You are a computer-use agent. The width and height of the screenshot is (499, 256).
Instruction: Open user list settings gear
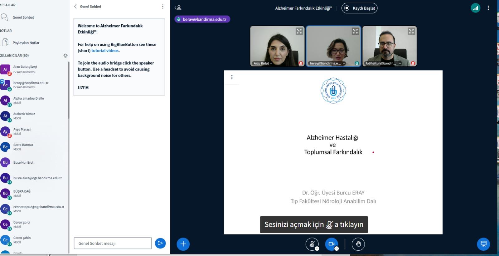tap(65, 56)
